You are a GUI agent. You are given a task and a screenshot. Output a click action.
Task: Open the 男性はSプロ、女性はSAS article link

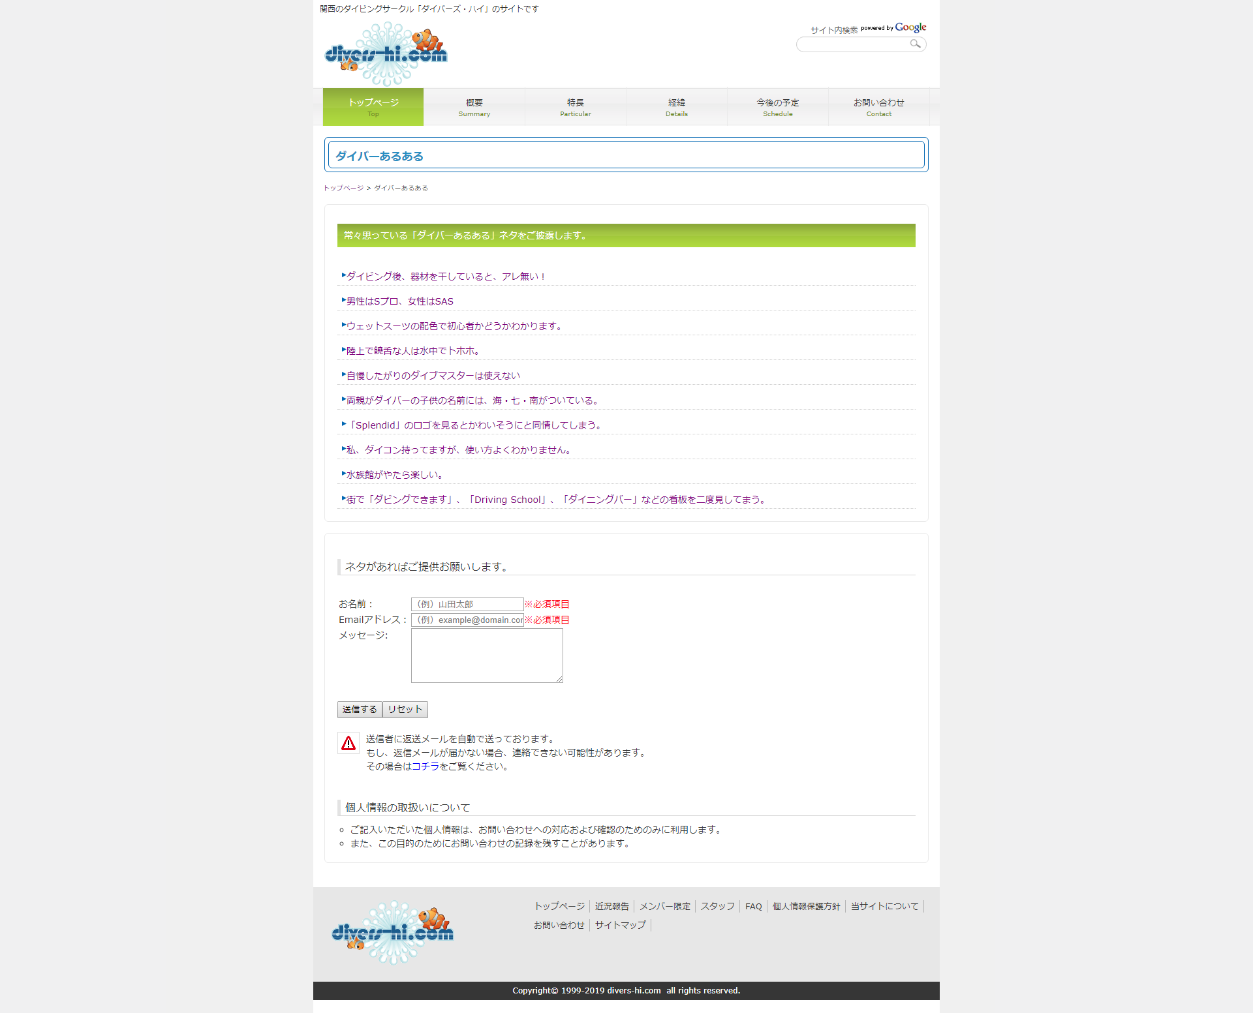tap(399, 301)
